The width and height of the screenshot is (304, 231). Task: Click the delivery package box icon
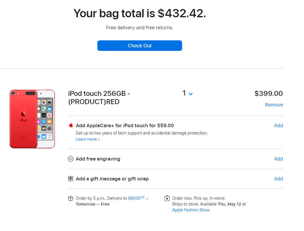[x=70, y=199]
